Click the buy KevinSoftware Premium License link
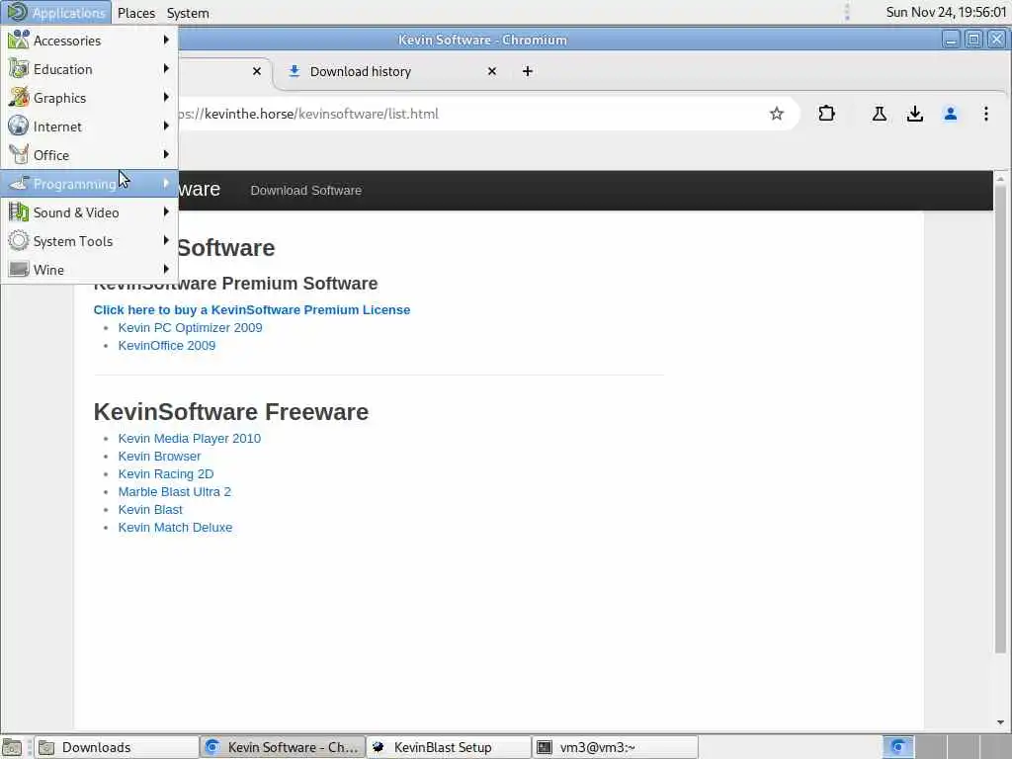1012x759 pixels. 252,309
